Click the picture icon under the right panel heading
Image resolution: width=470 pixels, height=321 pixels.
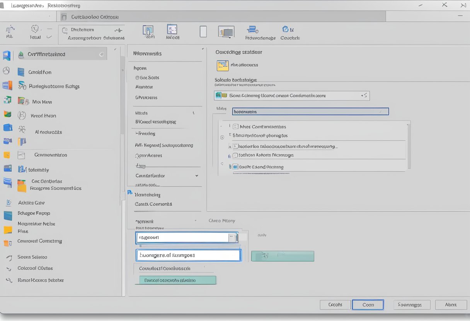(222, 66)
